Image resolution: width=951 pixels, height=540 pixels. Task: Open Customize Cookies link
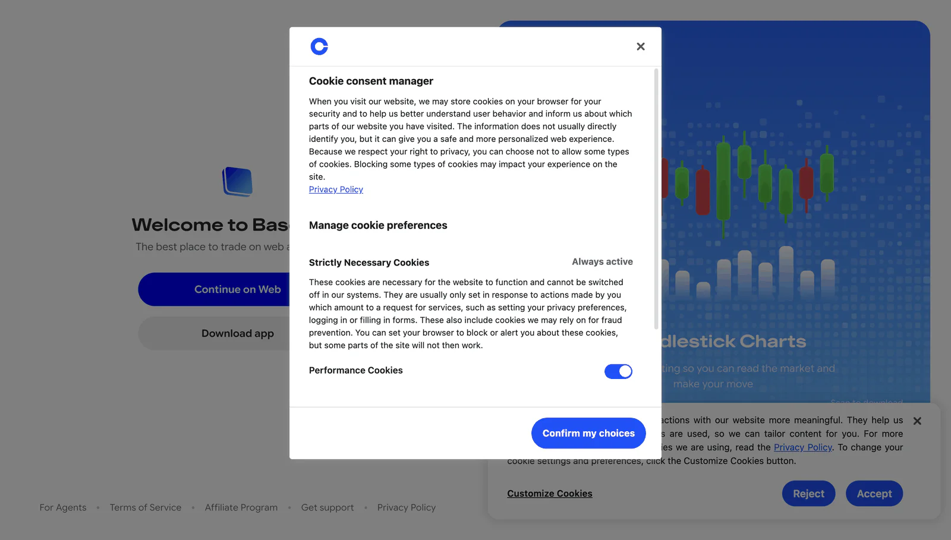tap(550, 494)
